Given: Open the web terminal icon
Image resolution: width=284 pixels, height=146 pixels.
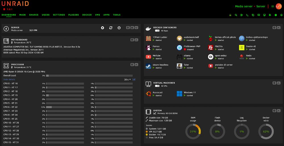Looking at the screenshot, I should pos(247,15).
